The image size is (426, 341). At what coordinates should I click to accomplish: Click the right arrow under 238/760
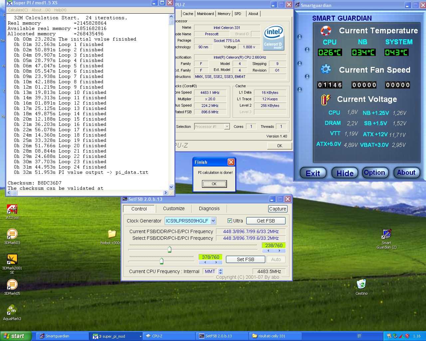279,250
